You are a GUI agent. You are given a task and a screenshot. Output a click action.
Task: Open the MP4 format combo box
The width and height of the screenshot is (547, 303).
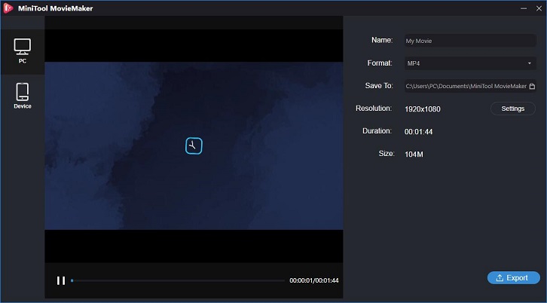[x=470, y=63]
